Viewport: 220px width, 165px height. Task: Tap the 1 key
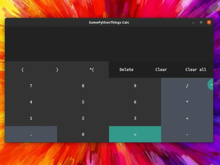tap(31, 118)
